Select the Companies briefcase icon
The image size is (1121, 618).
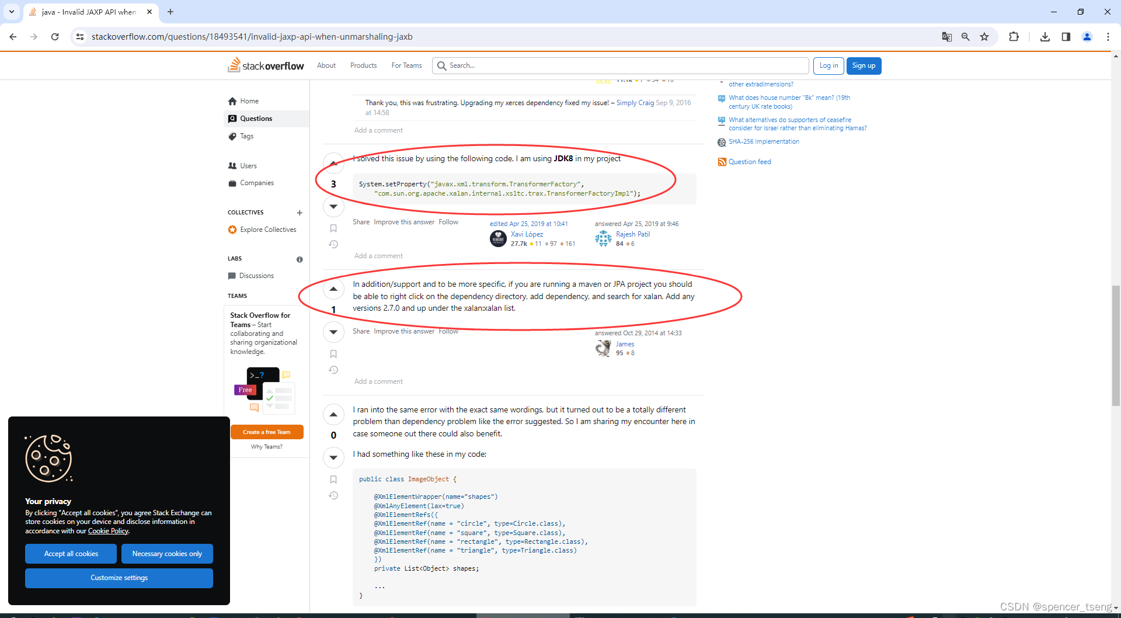click(232, 183)
